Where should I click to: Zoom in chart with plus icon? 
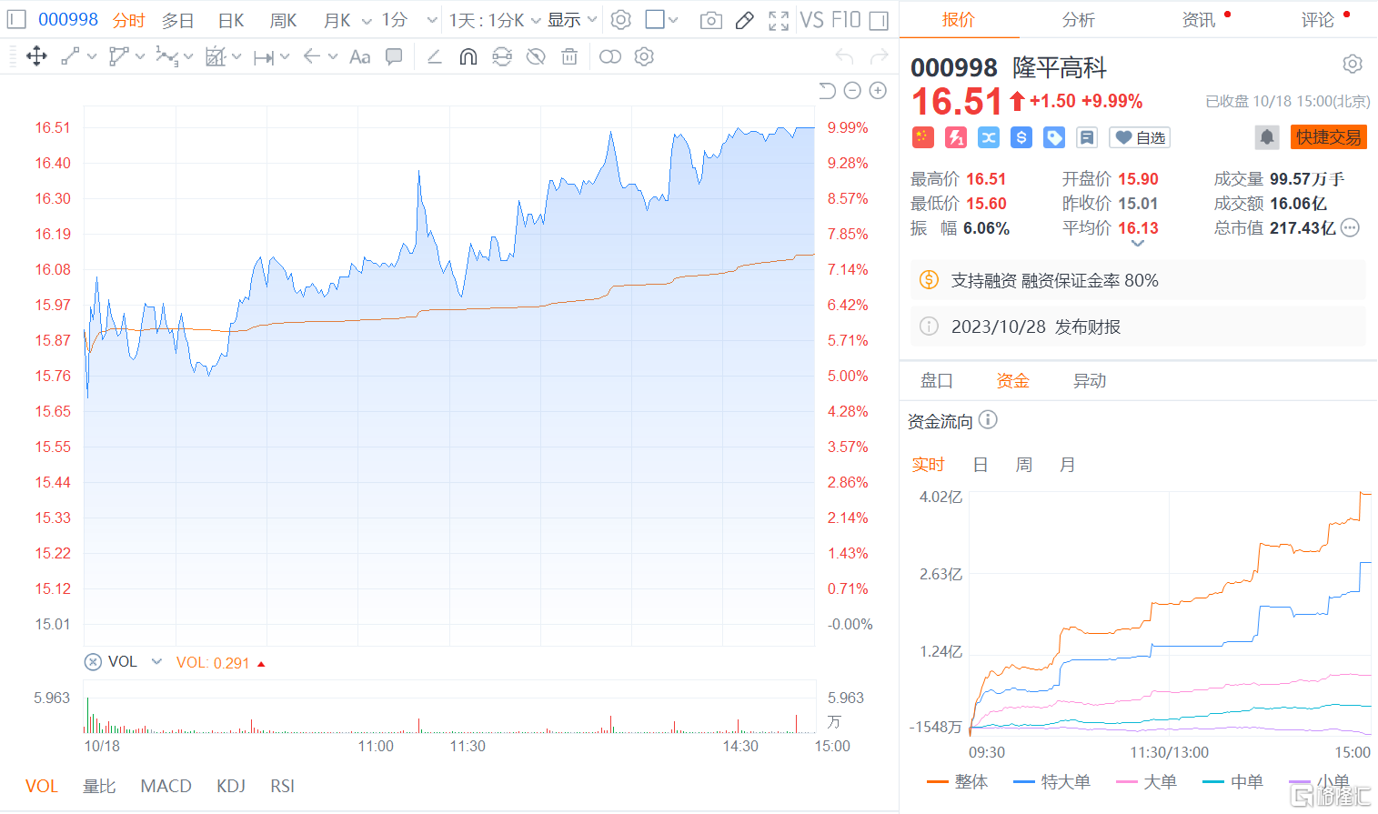pyautogui.click(x=878, y=90)
